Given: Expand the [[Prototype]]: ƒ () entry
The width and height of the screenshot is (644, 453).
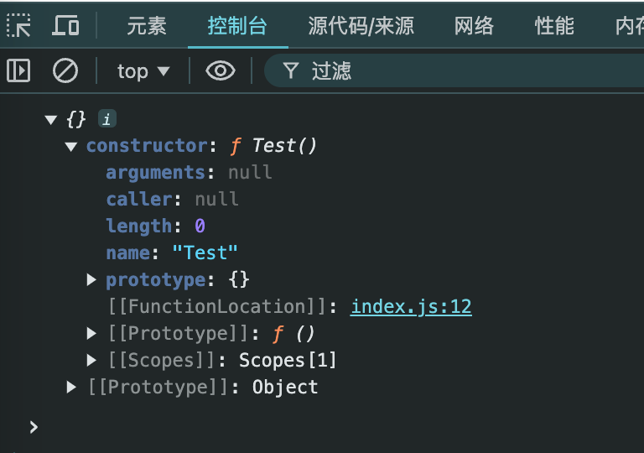Looking at the screenshot, I should pyautogui.click(x=92, y=333).
